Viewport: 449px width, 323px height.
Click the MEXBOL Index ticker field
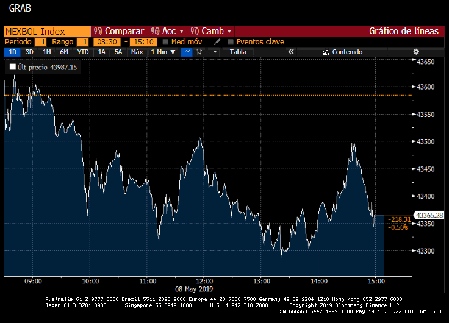pos(46,31)
